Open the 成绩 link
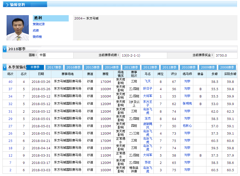This screenshot has height=176, width=240. [x=36, y=31]
